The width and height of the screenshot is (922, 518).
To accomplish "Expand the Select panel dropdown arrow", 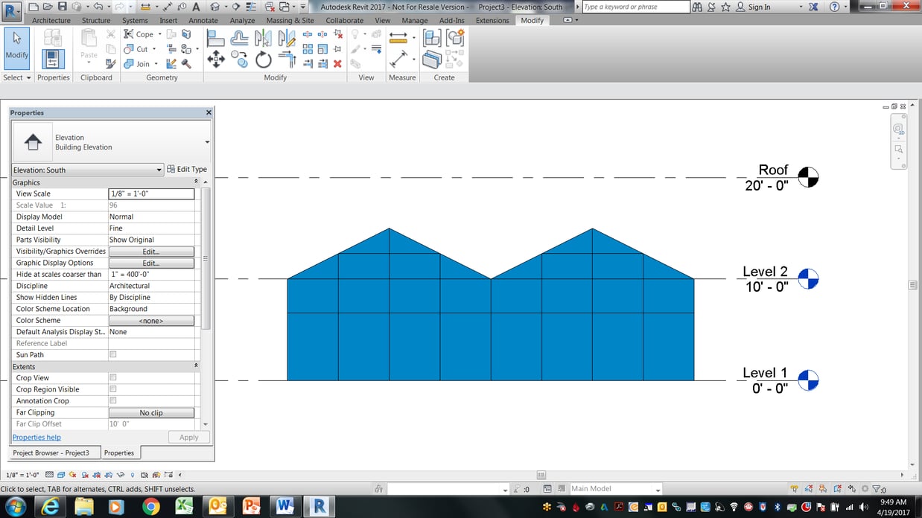I will [29, 77].
